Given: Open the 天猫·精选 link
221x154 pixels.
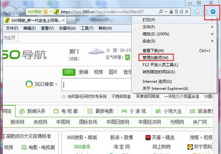Looking at the screenshot, I should pos(160,138).
